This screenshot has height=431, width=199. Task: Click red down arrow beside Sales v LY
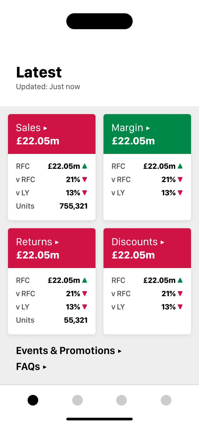pyautogui.click(x=85, y=193)
